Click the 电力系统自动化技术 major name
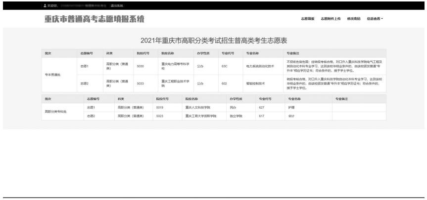 pos(260,66)
